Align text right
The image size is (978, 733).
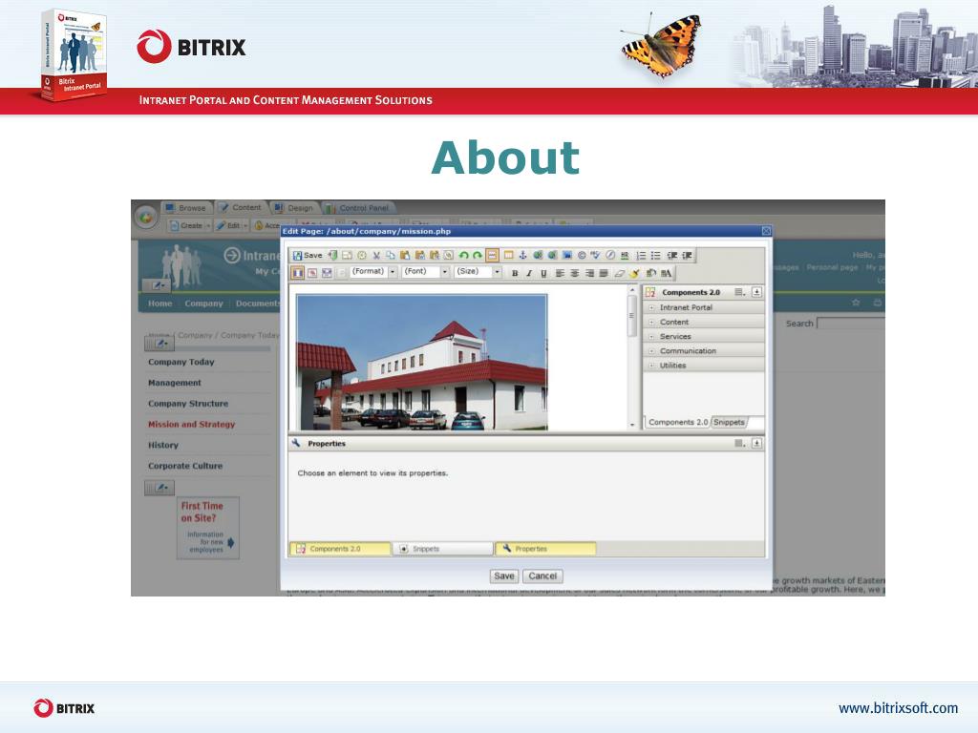[x=589, y=273]
